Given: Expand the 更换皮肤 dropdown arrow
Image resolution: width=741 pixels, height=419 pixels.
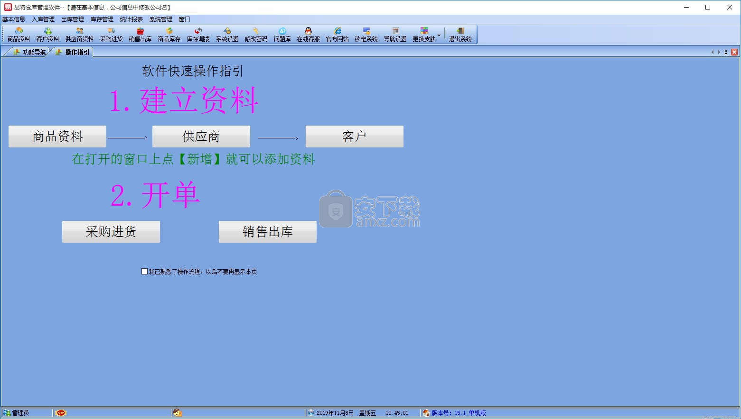Looking at the screenshot, I should tap(439, 35).
